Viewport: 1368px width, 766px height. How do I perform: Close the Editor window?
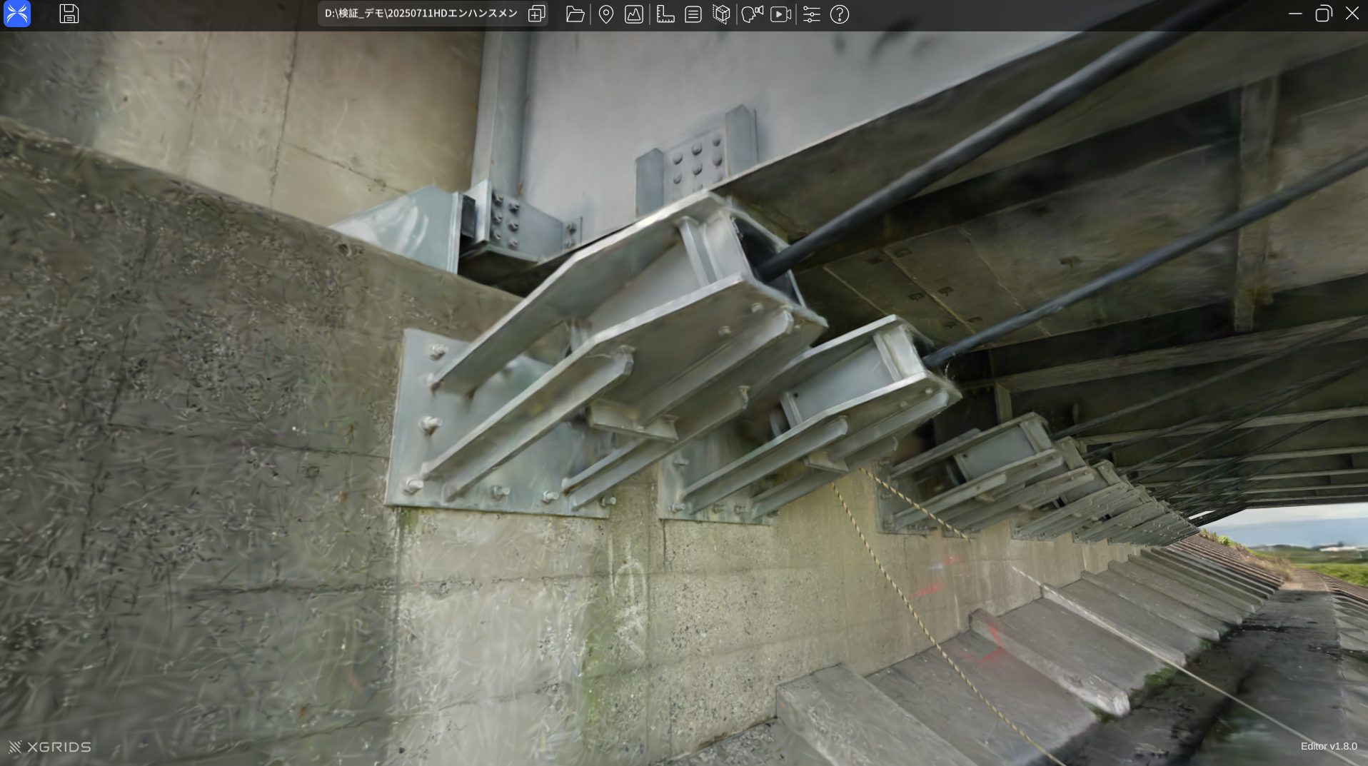tap(1352, 14)
